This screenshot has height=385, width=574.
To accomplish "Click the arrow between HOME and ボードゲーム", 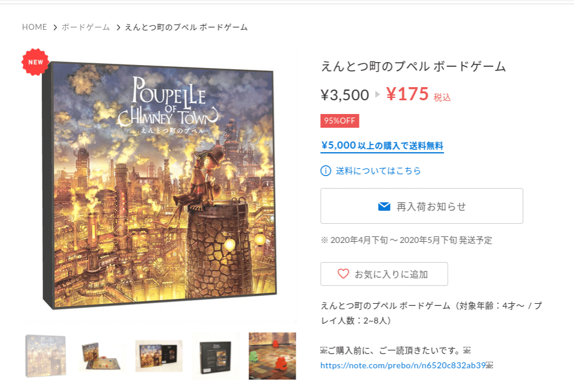I will 55,27.
